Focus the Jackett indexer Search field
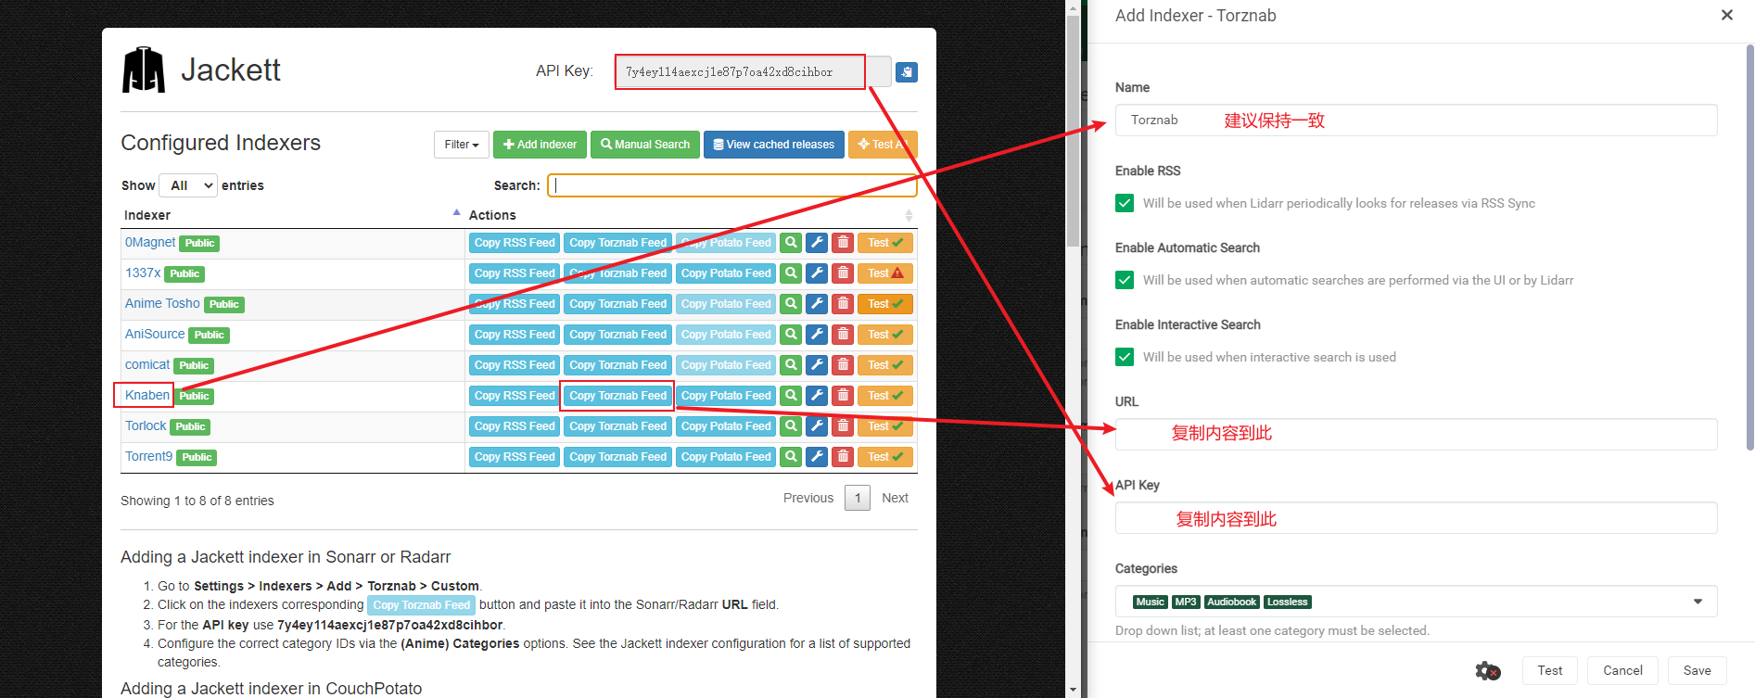 (x=732, y=185)
